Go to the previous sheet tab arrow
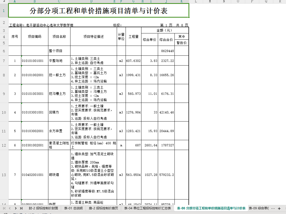286x214 pixels. [x=10, y=208]
